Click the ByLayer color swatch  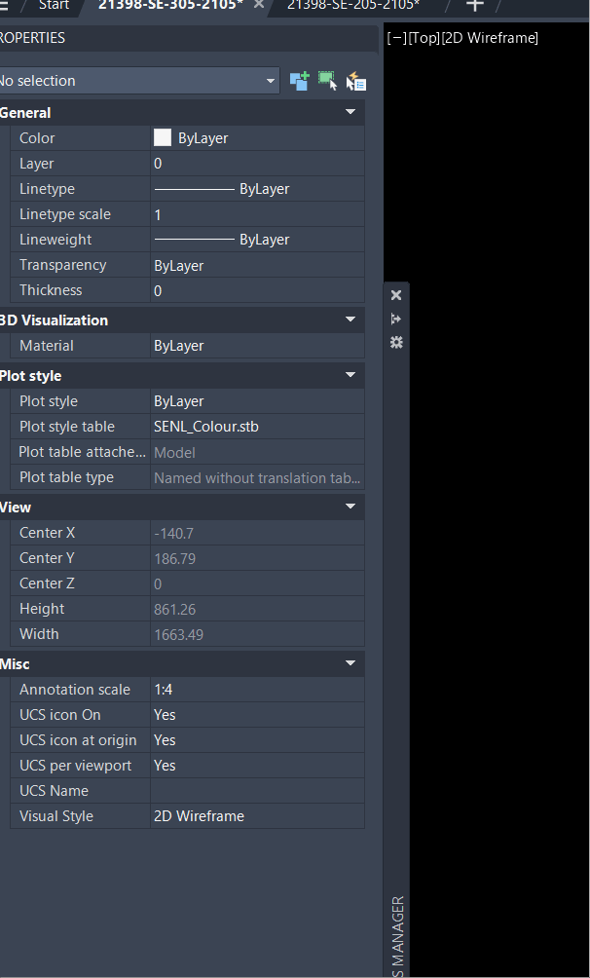coord(162,137)
